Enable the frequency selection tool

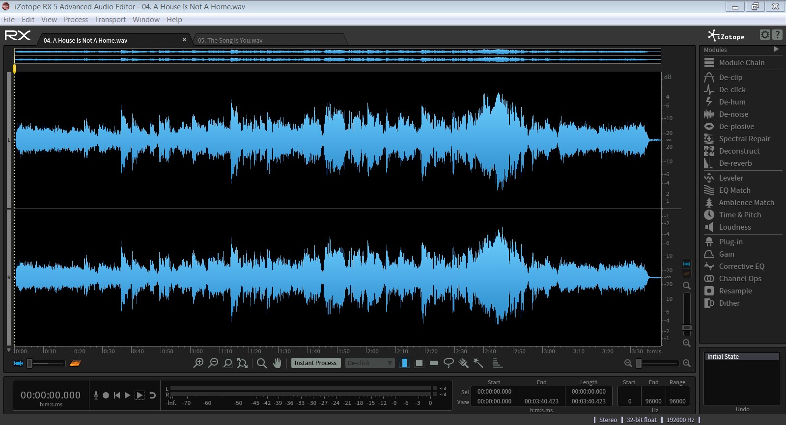point(434,363)
